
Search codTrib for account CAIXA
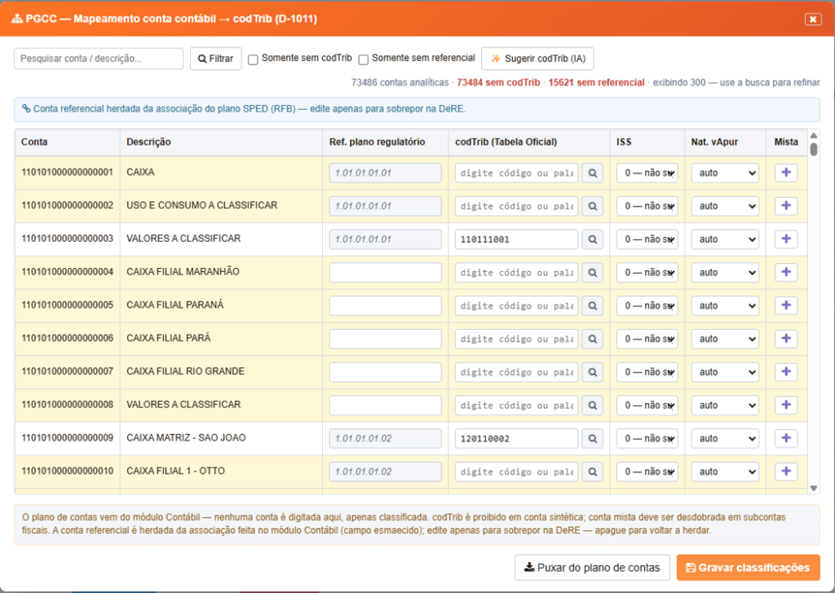pos(592,173)
